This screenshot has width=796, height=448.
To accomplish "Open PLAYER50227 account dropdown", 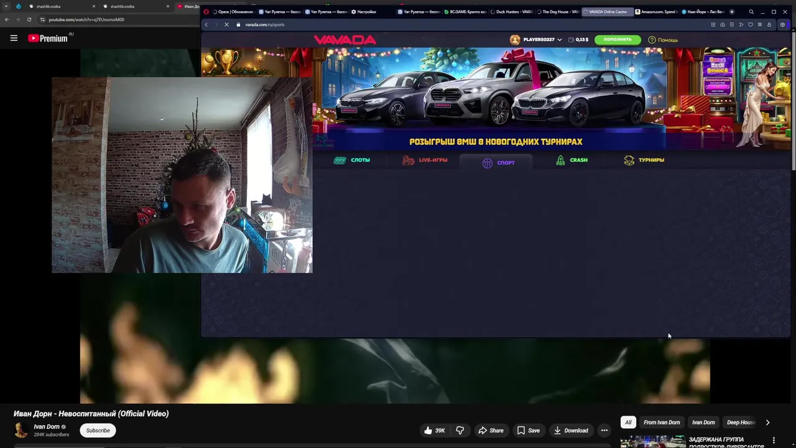I will click(x=535, y=40).
